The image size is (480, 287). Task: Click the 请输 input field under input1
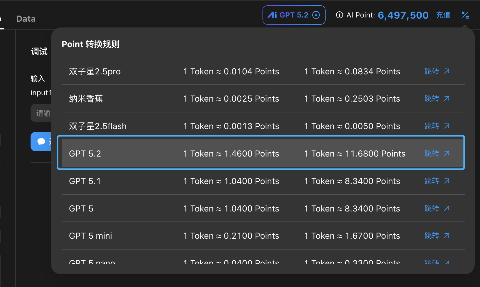pos(41,113)
